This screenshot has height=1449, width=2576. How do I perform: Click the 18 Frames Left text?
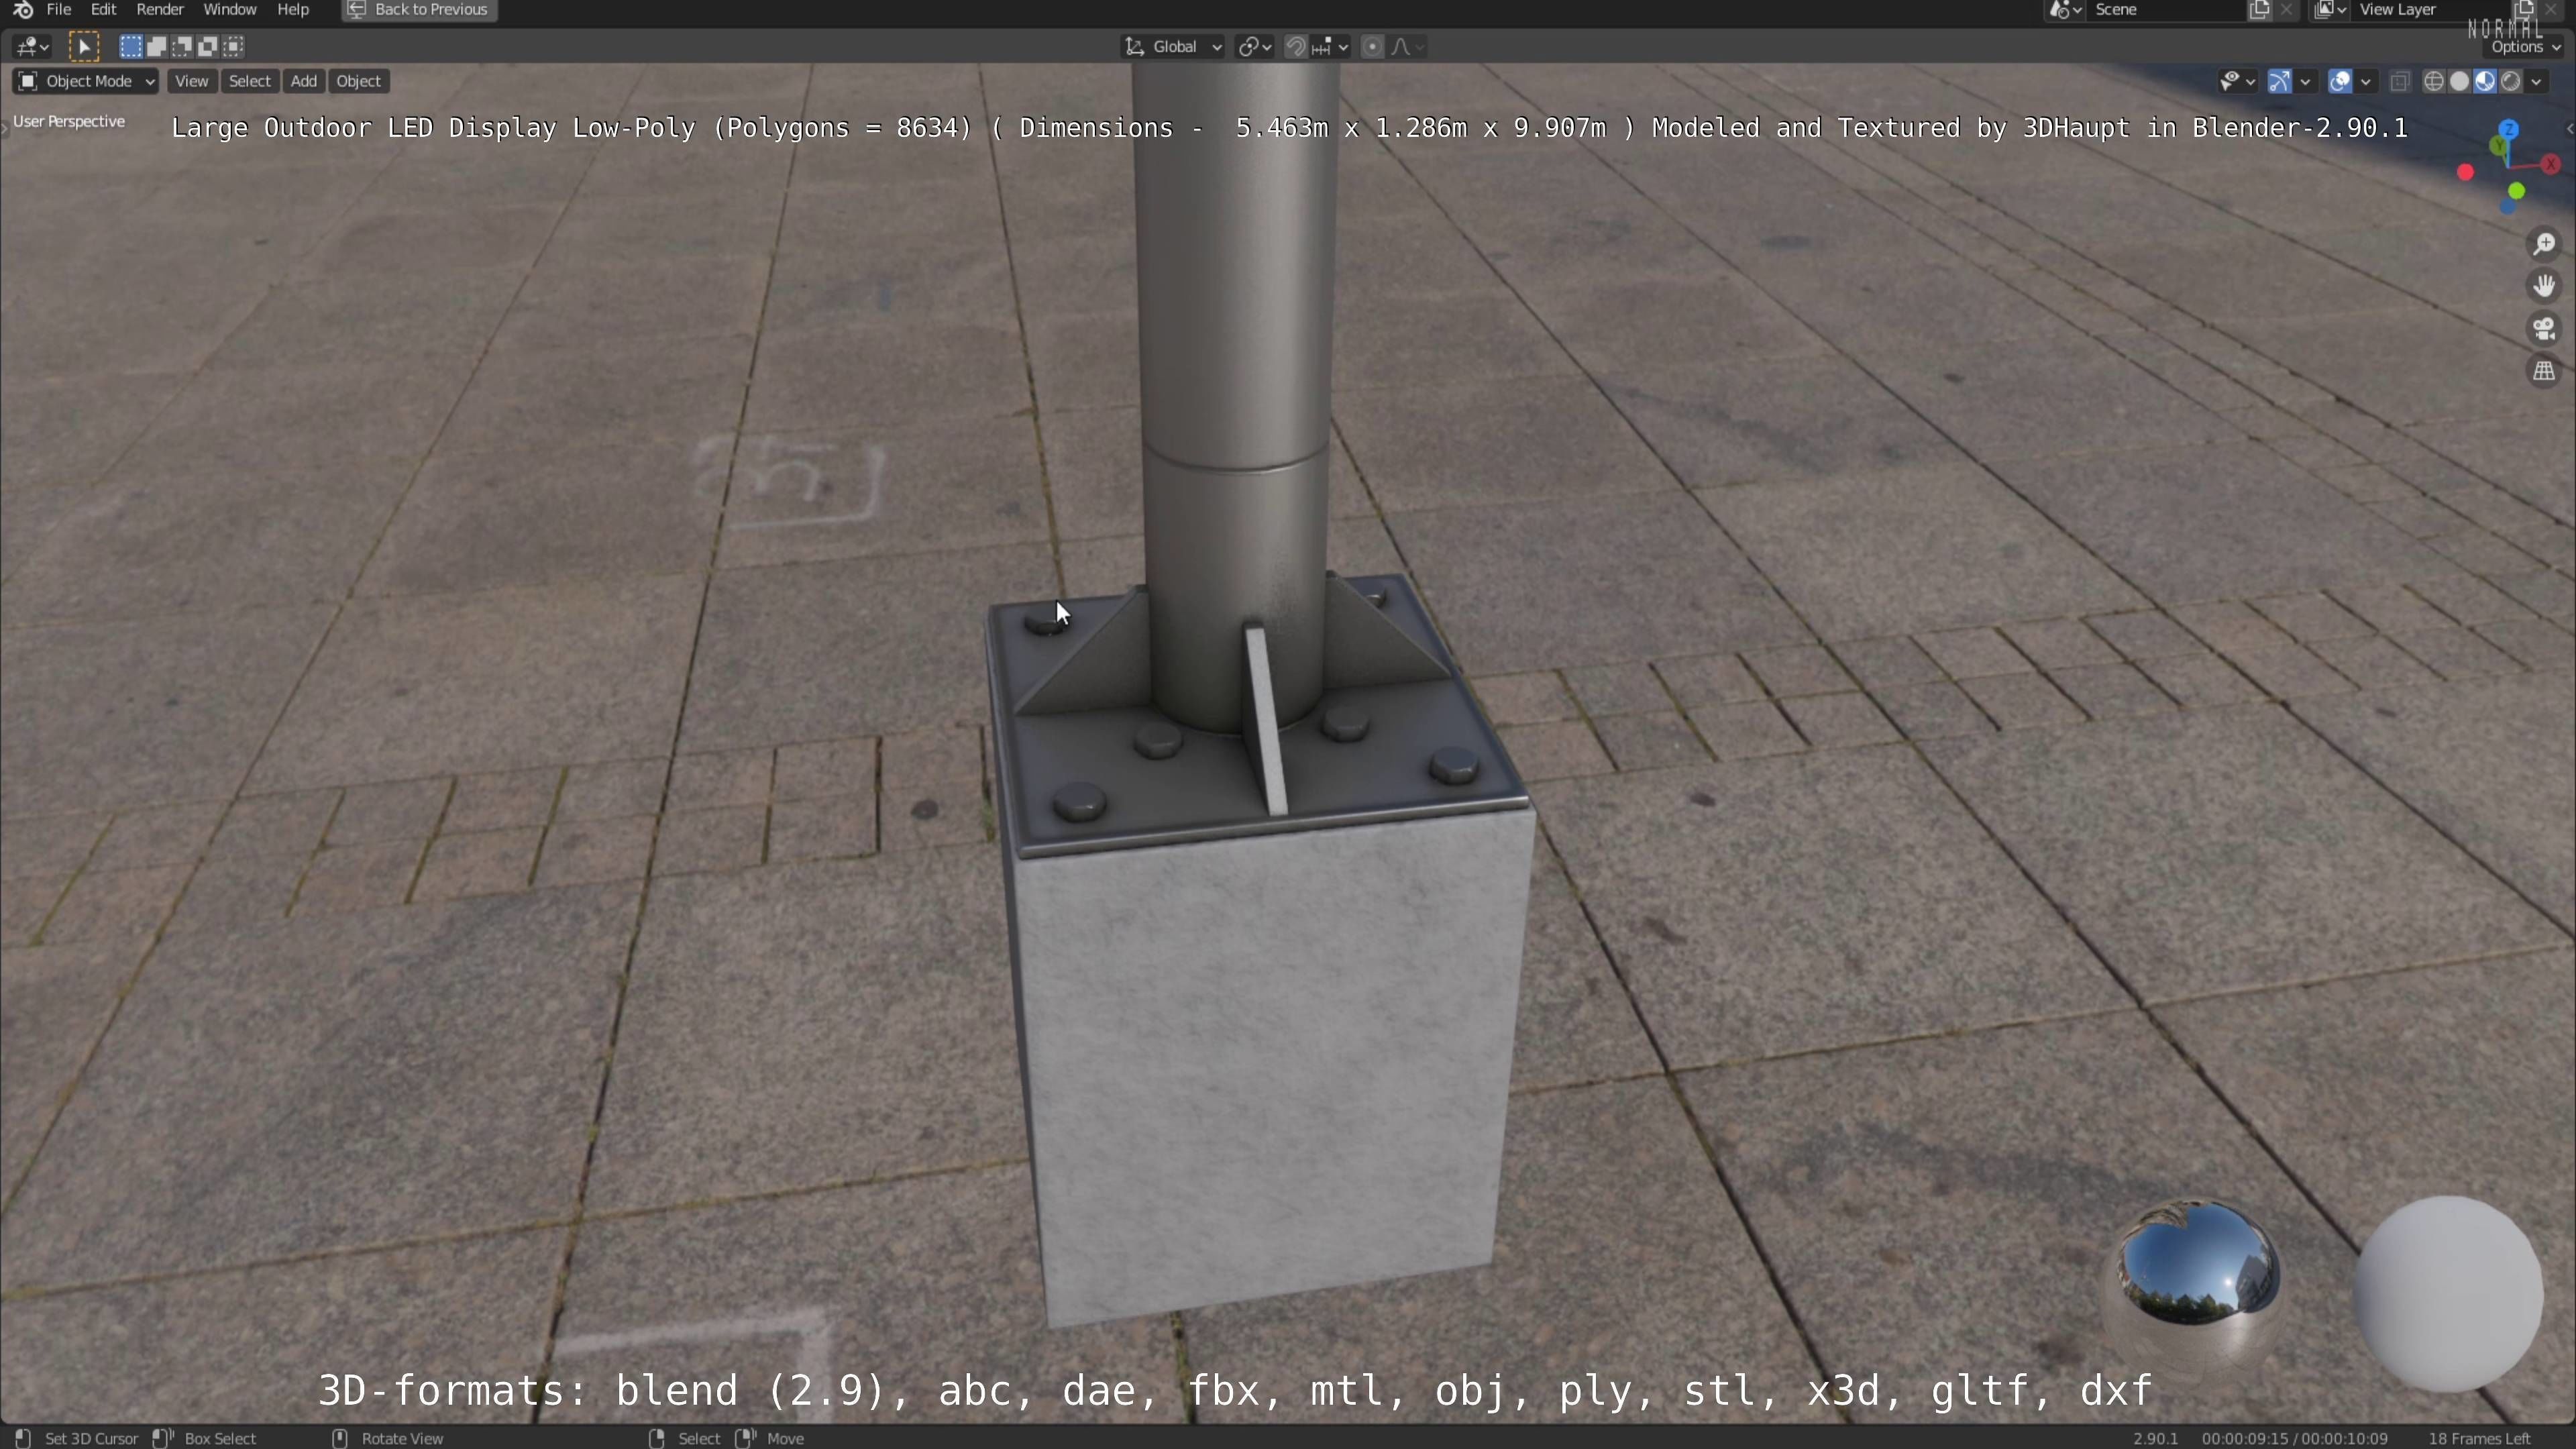[x=2479, y=1438]
